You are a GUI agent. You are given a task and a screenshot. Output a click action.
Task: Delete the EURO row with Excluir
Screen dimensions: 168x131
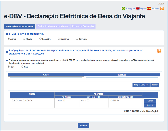coord(150,105)
